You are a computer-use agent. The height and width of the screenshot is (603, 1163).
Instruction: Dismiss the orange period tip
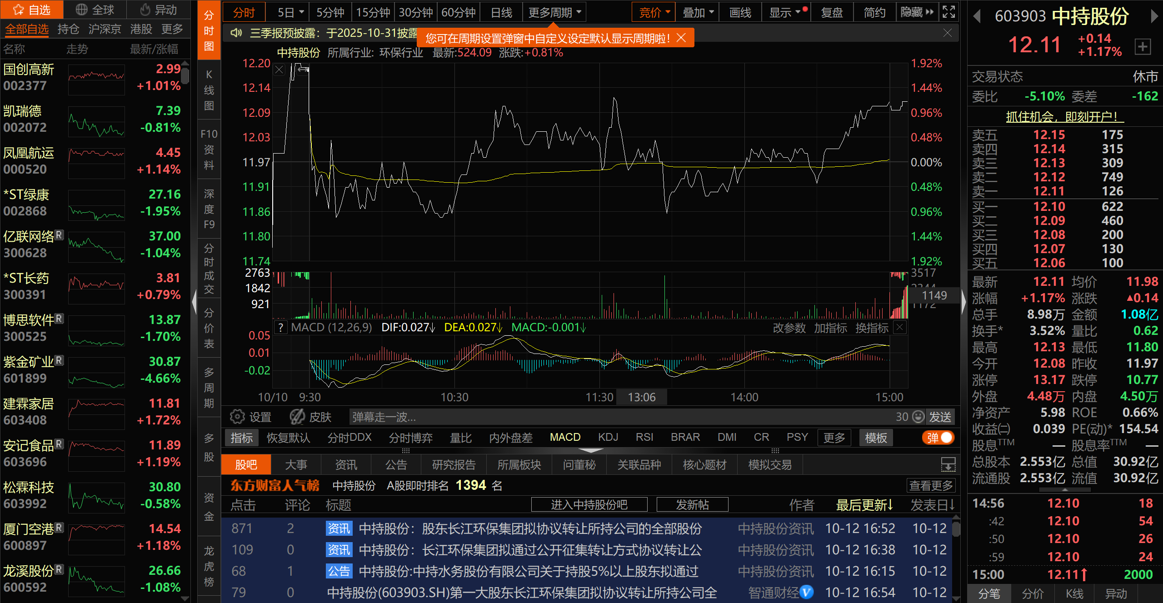click(681, 38)
